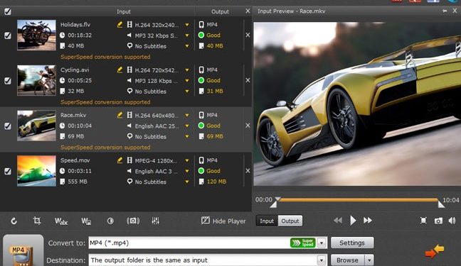Click the rotate icon in the editing toolbar
Screen dimensions: 461x266
(x=14, y=221)
